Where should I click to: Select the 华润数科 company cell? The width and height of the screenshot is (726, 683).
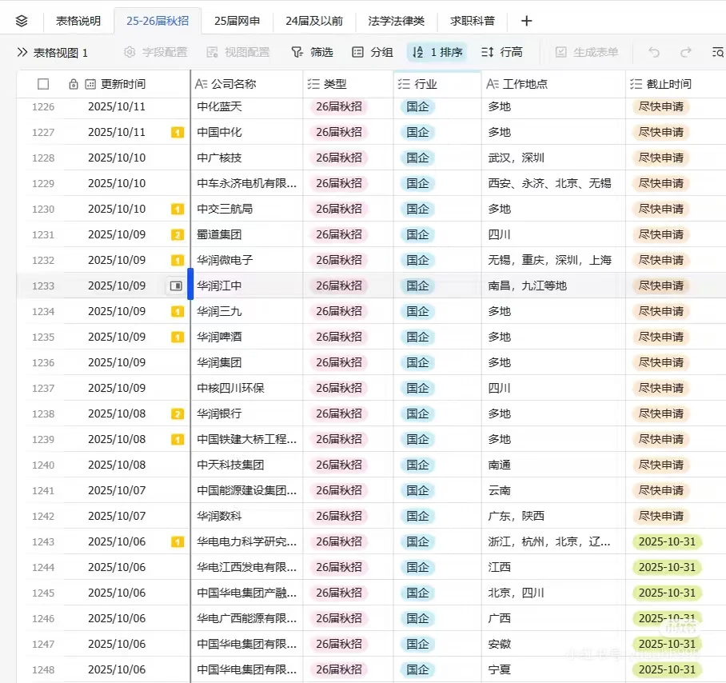click(247, 516)
